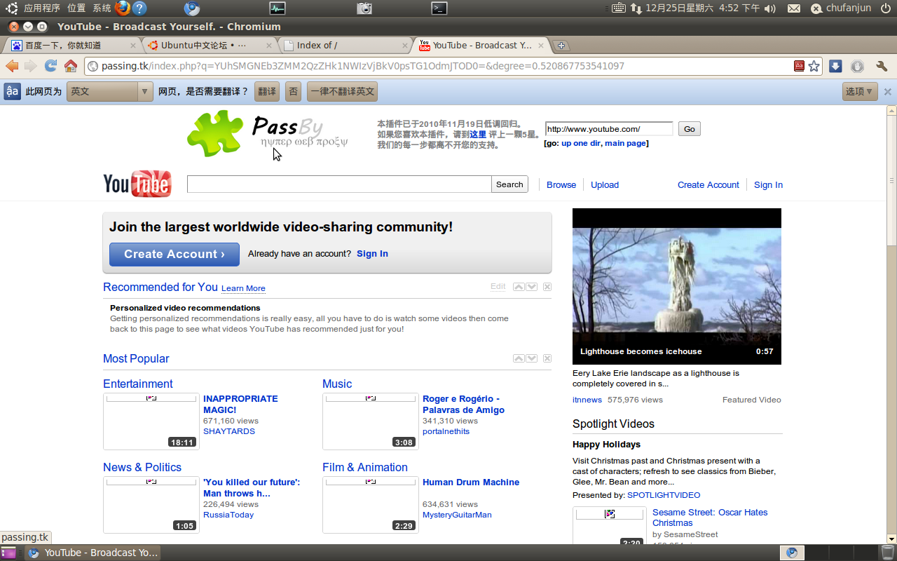The height and width of the screenshot is (561, 897).
Task: Open the system monitor panel icon
Action: [x=278, y=8]
